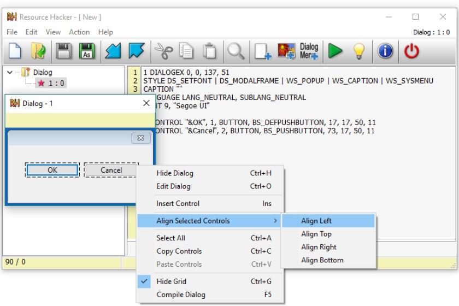
Task: Click the Dialog Menu insert toolbar icon
Action: (x=309, y=51)
